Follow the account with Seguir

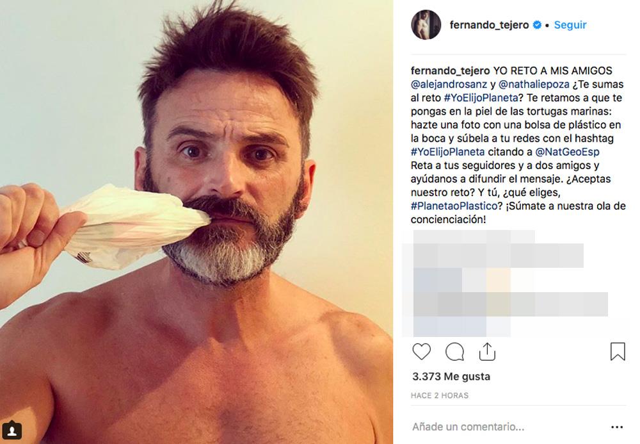[x=570, y=25]
